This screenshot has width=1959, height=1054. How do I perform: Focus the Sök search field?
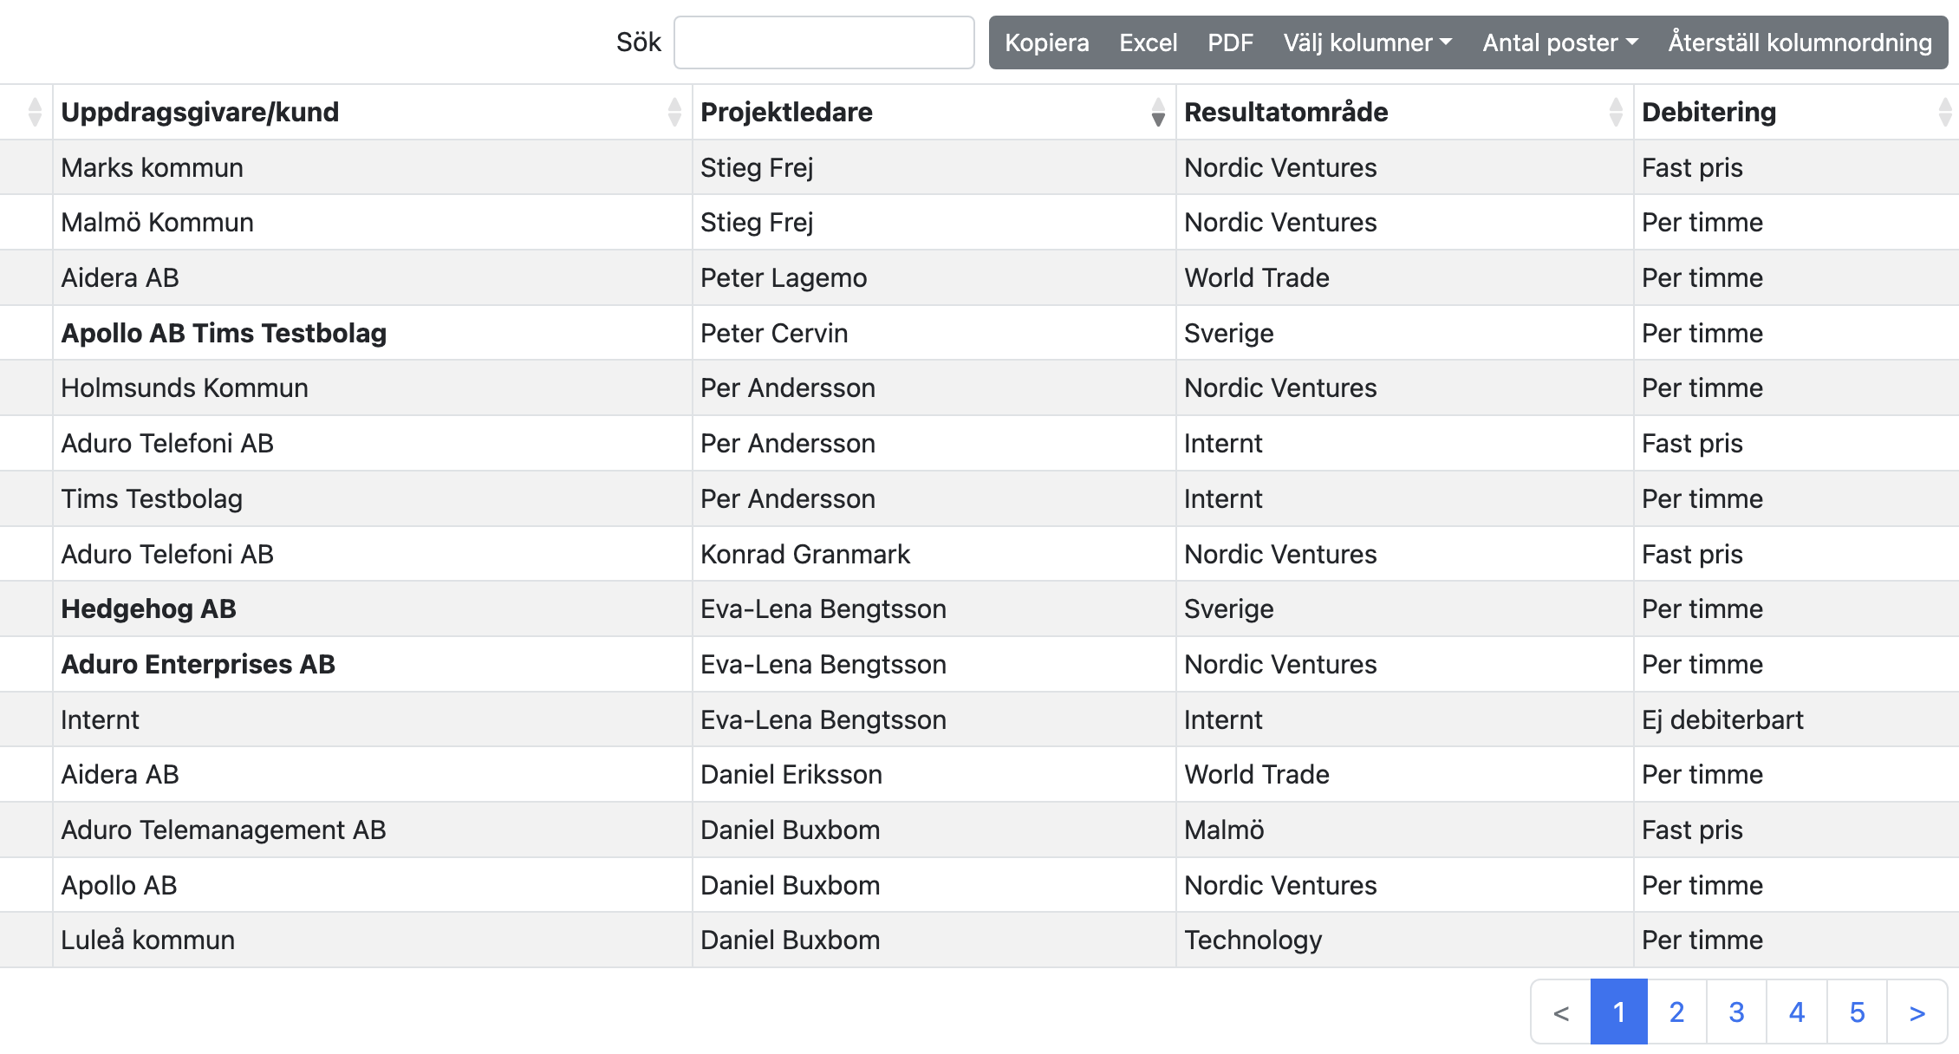pos(823,42)
